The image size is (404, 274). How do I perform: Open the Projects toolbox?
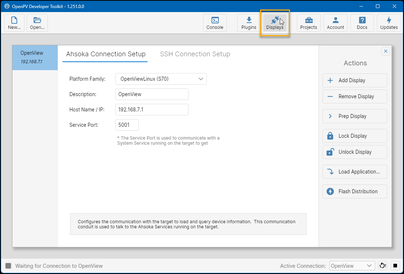point(309,23)
